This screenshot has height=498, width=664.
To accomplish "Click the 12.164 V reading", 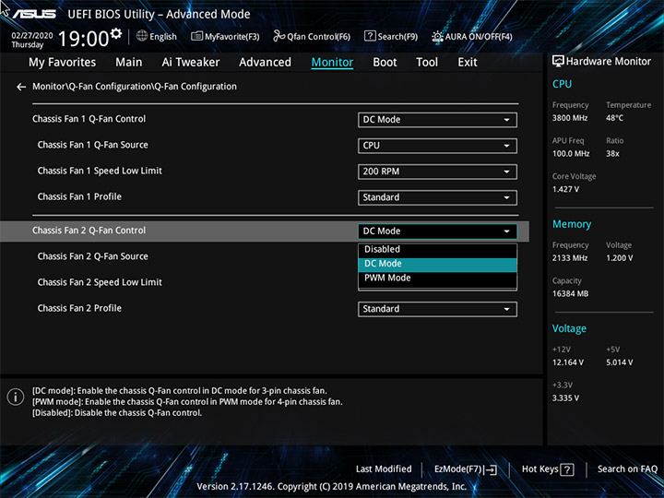I will click(x=568, y=362).
